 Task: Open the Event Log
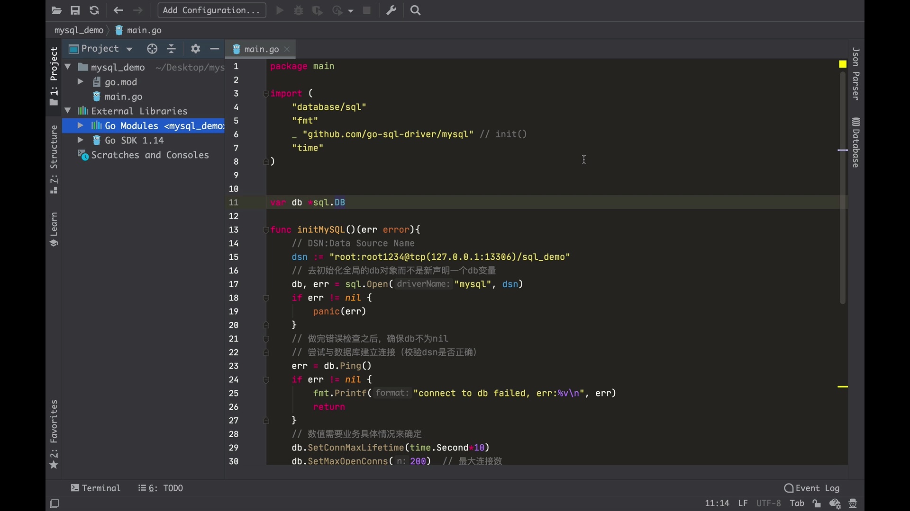point(811,488)
